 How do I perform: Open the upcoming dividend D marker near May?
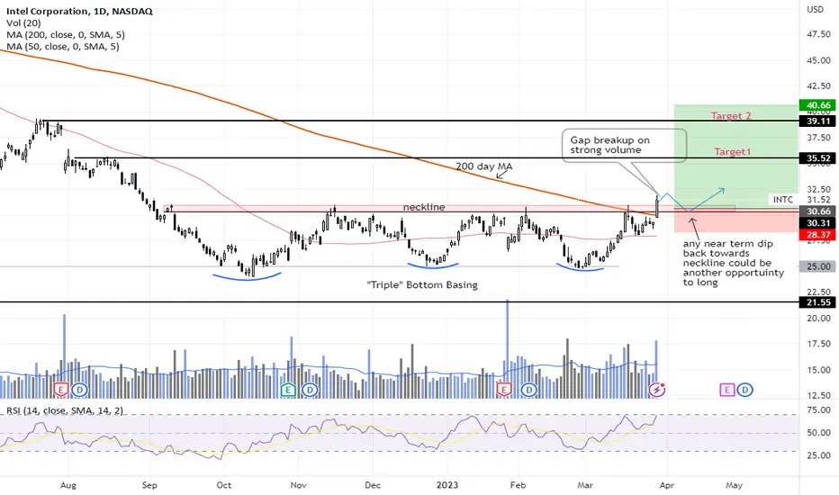tap(745, 390)
